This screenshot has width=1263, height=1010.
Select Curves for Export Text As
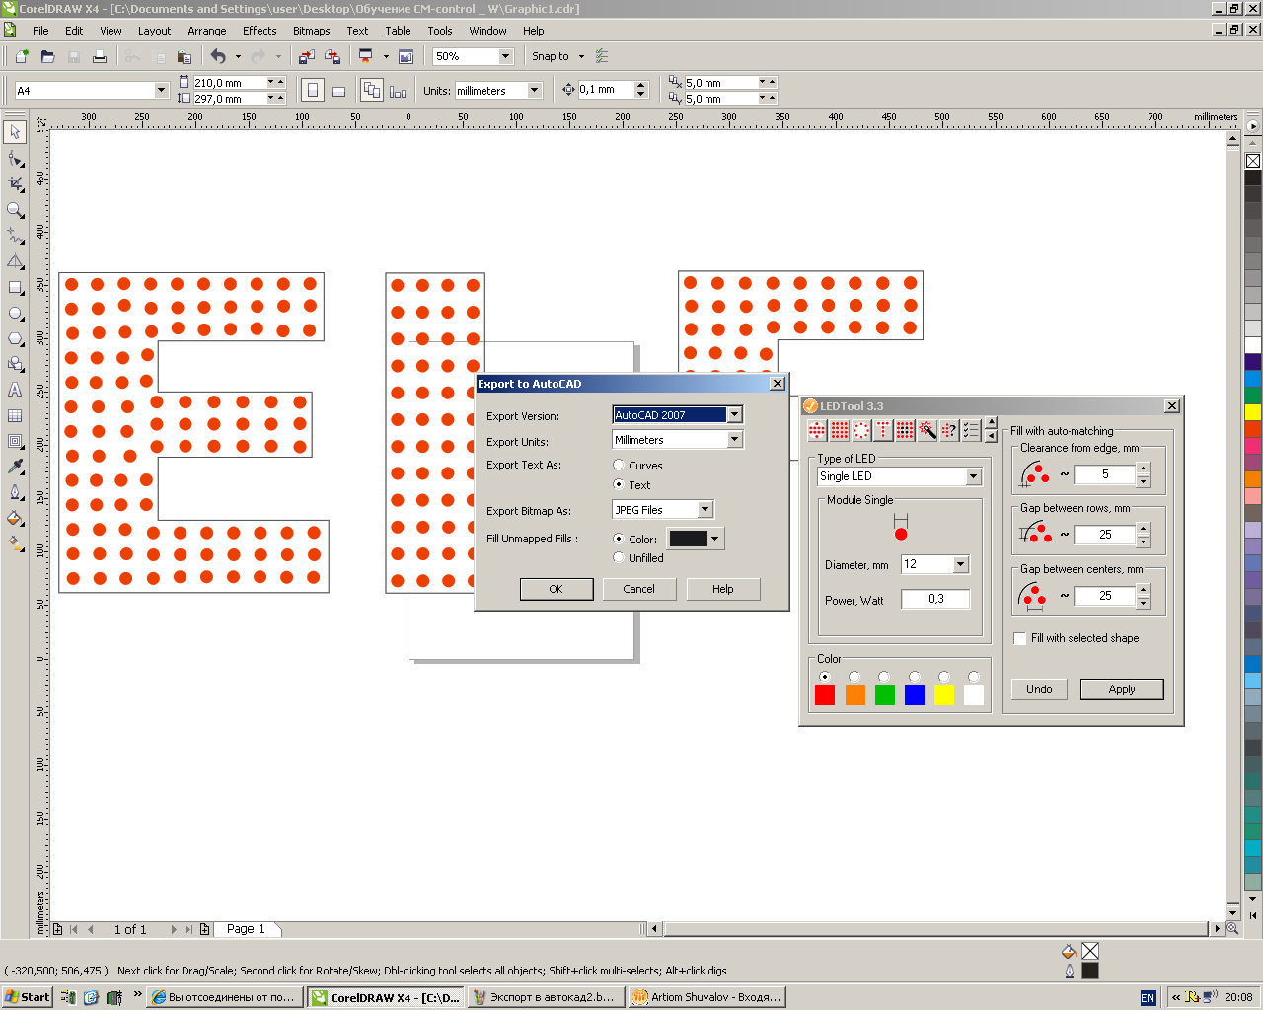point(619,465)
